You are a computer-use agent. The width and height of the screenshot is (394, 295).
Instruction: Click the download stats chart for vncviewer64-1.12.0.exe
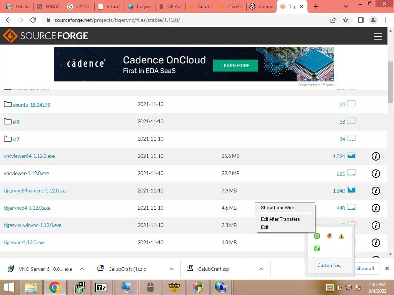(351, 156)
